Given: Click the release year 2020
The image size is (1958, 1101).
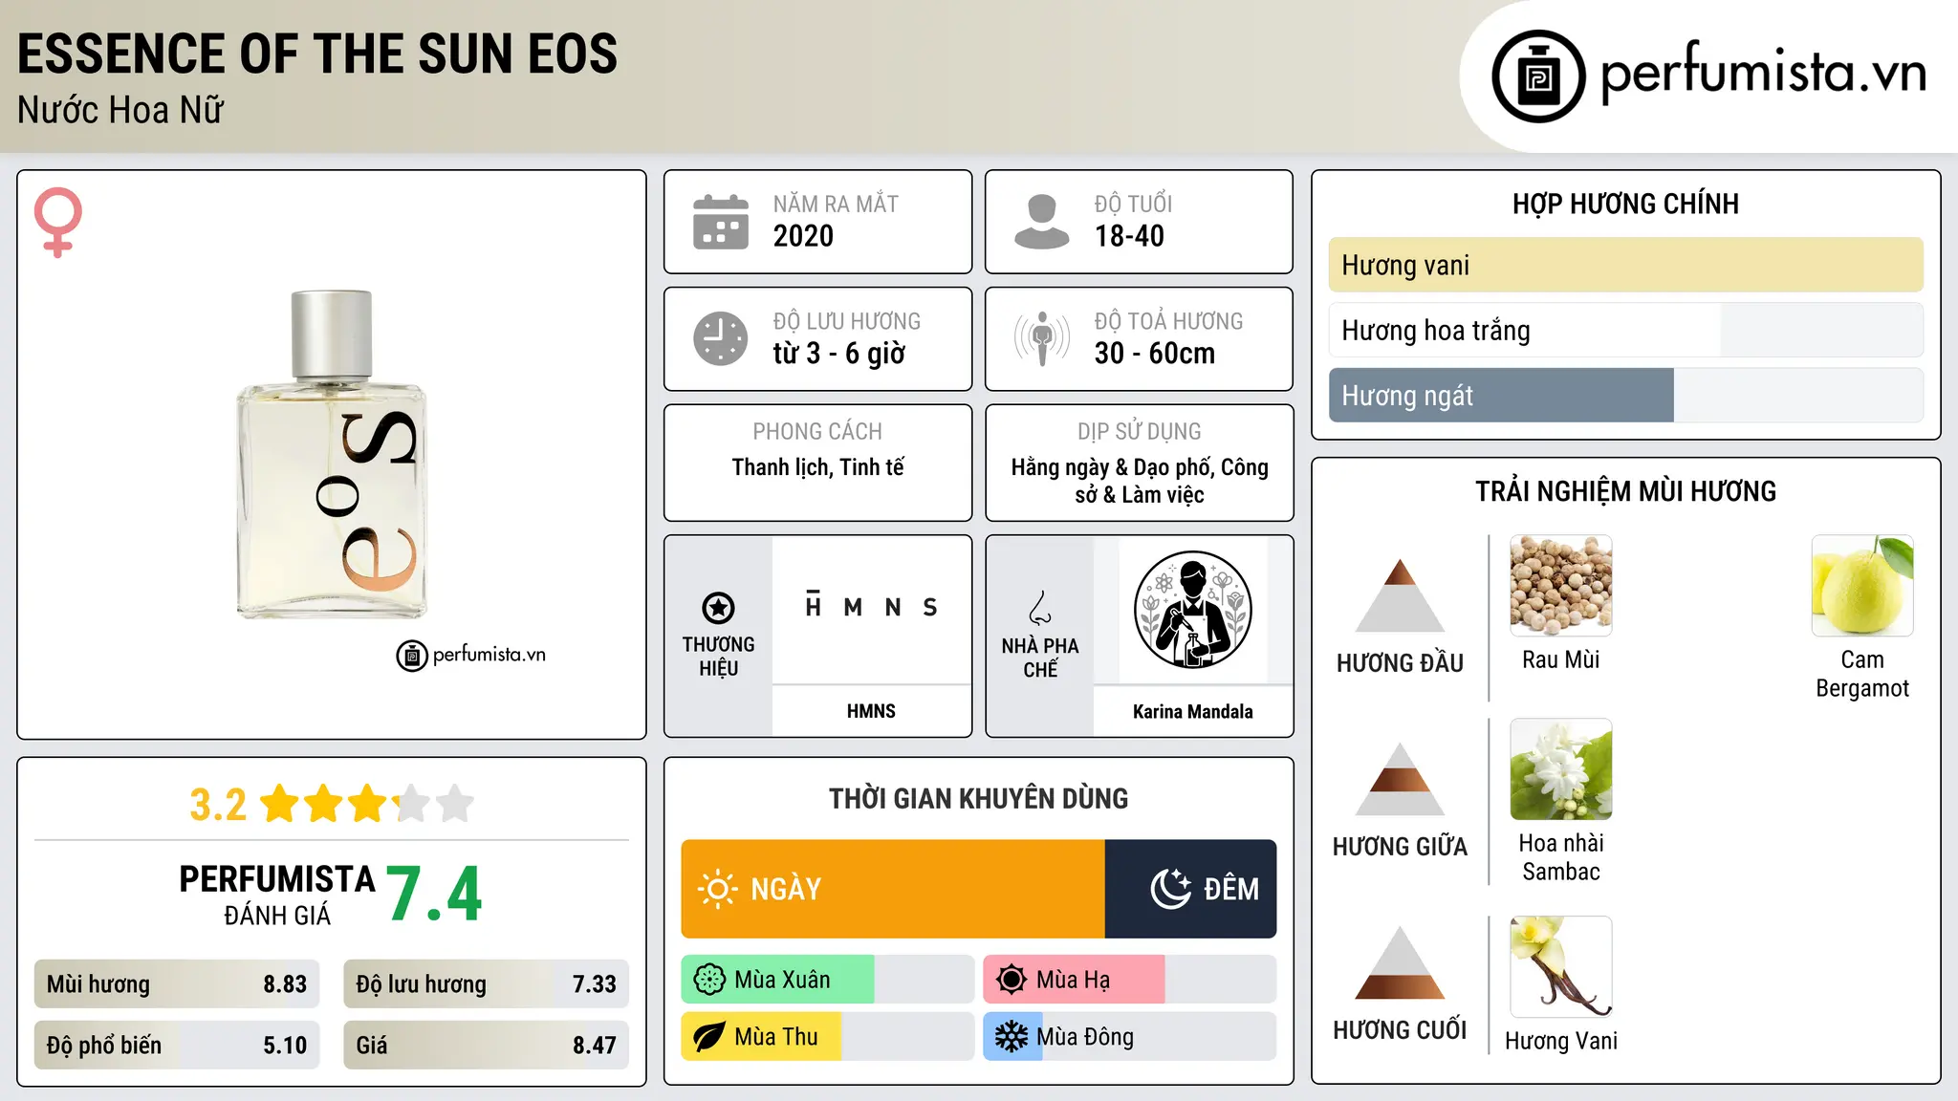Looking at the screenshot, I should click(803, 236).
